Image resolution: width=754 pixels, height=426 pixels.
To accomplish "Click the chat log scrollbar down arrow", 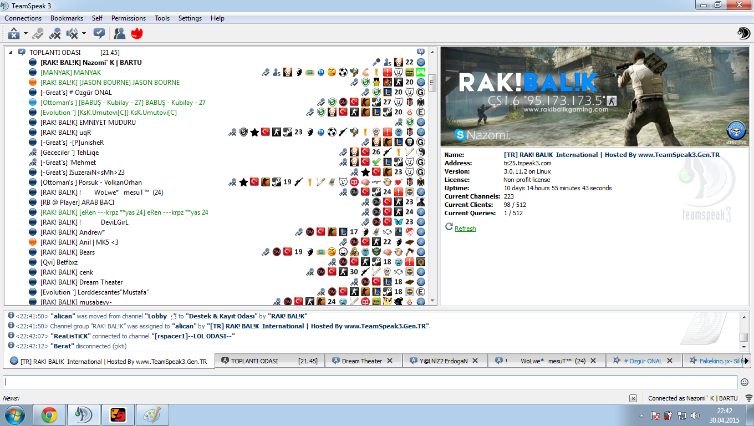I will (744, 347).
